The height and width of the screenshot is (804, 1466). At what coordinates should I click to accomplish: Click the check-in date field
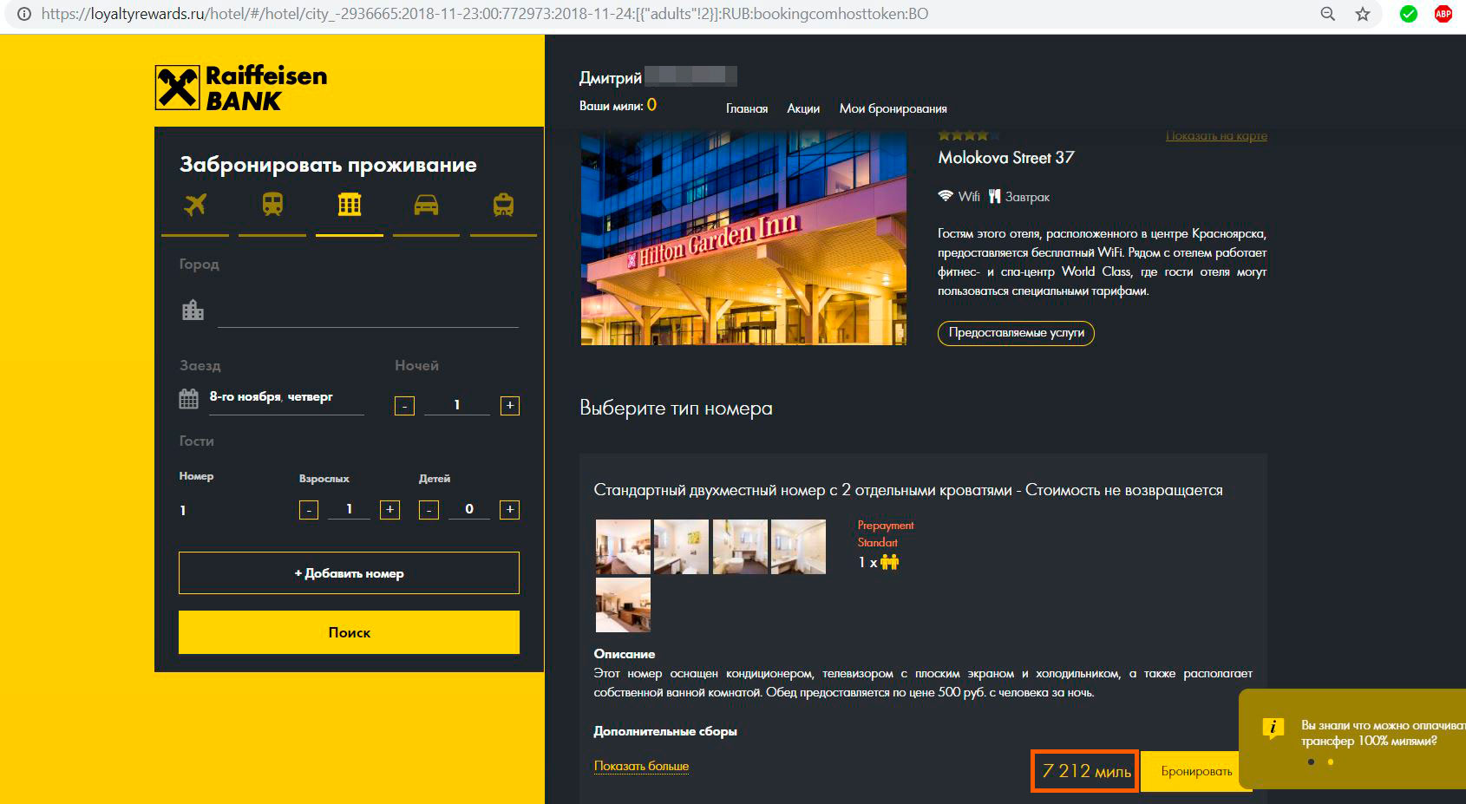(x=286, y=397)
